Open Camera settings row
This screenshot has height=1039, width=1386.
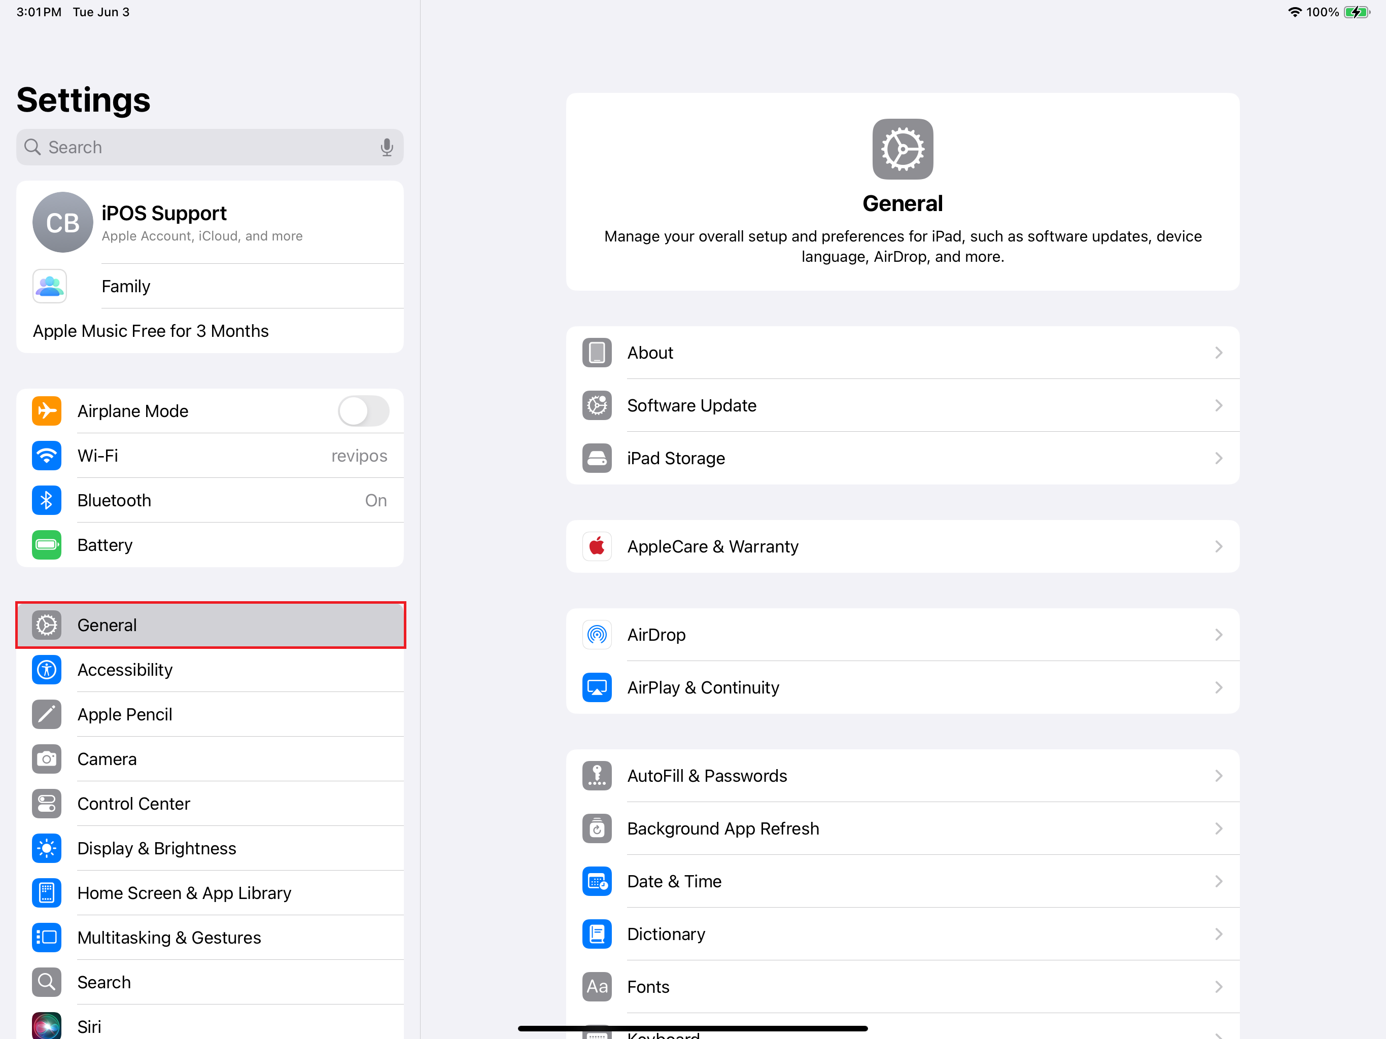coord(210,759)
